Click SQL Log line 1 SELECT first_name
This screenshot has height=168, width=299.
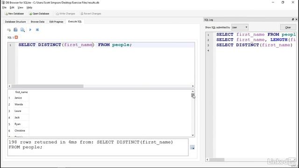pos(256,35)
